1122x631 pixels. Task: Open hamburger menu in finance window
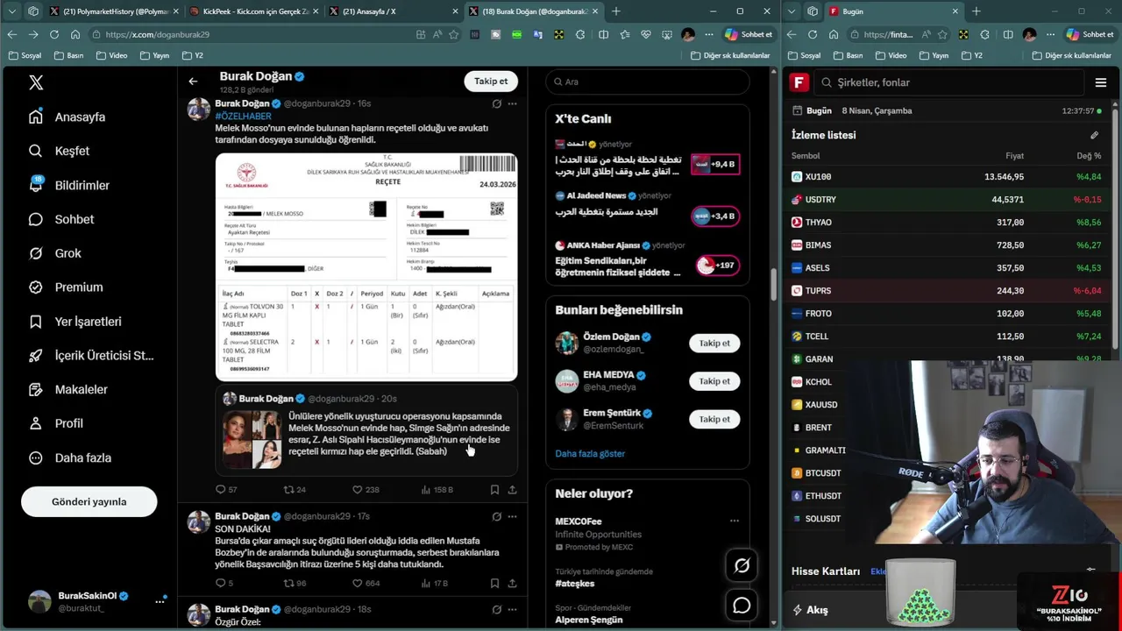tap(1101, 82)
